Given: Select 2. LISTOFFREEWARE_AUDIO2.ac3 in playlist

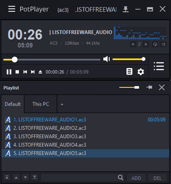Looking at the screenshot, I should point(85,128).
